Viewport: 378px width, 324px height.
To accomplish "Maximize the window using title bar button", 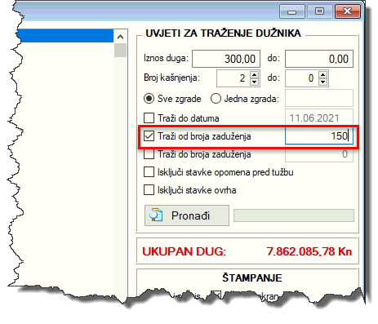I will click(x=319, y=11).
